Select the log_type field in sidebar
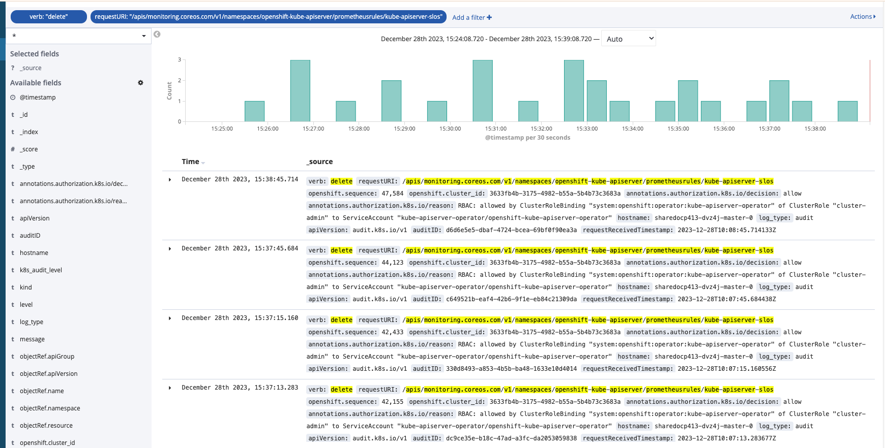 pyautogui.click(x=32, y=322)
